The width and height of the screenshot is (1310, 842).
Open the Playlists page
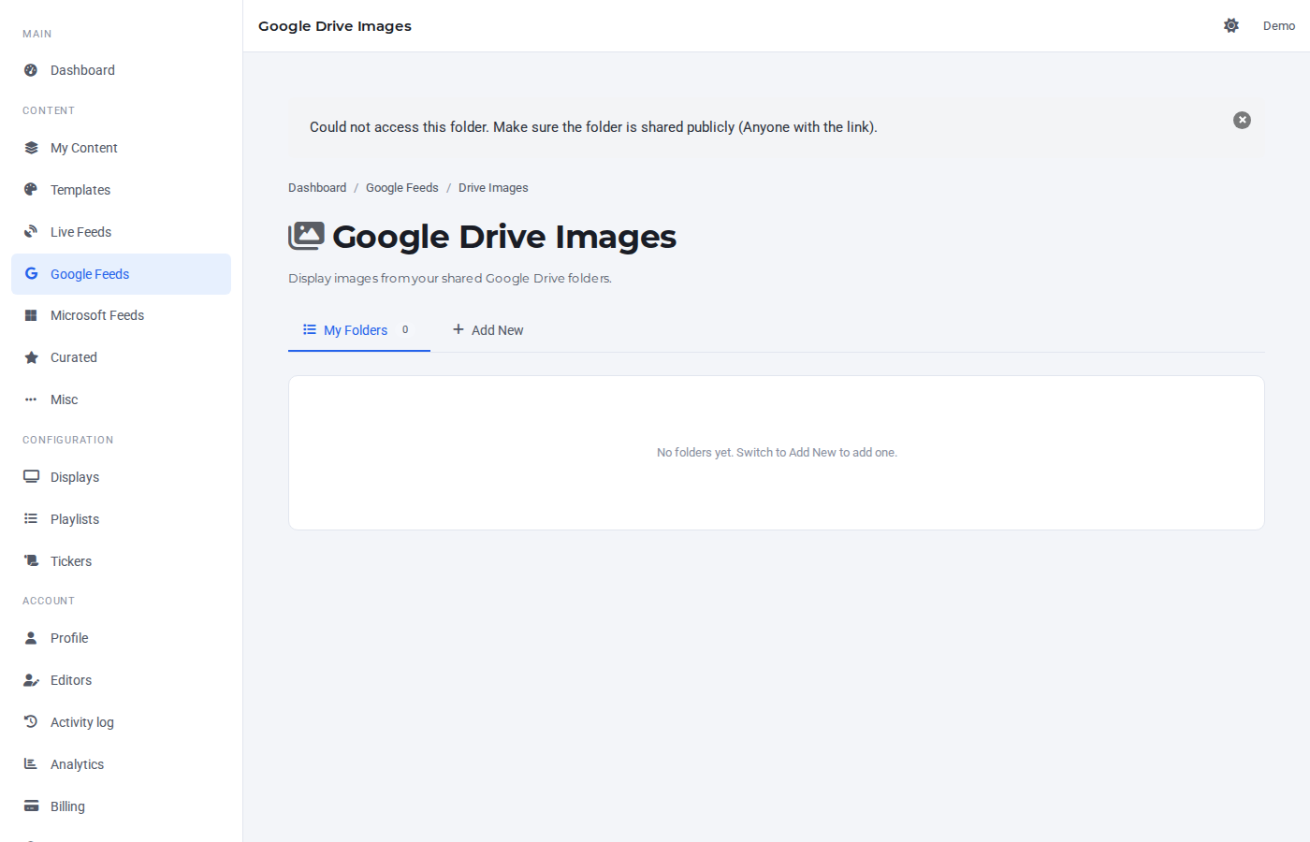coord(121,519)
